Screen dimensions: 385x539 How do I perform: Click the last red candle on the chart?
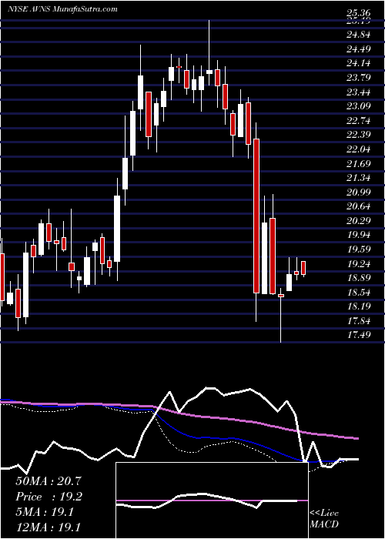[303, 268]
